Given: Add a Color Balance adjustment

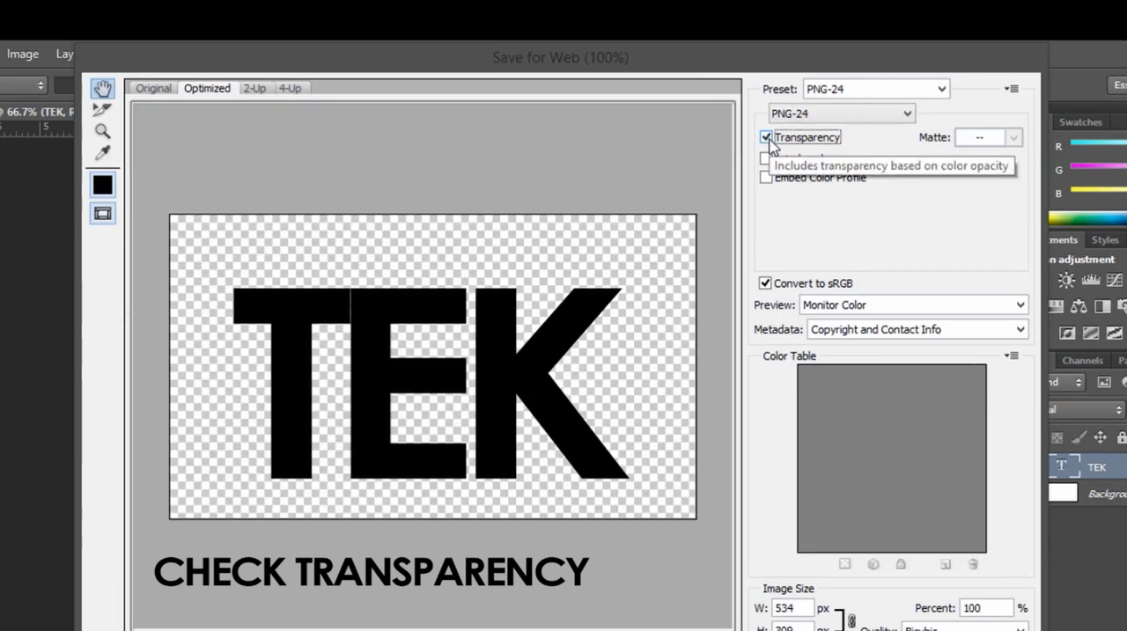Looking at the screenshot, I should [1079, 306].
